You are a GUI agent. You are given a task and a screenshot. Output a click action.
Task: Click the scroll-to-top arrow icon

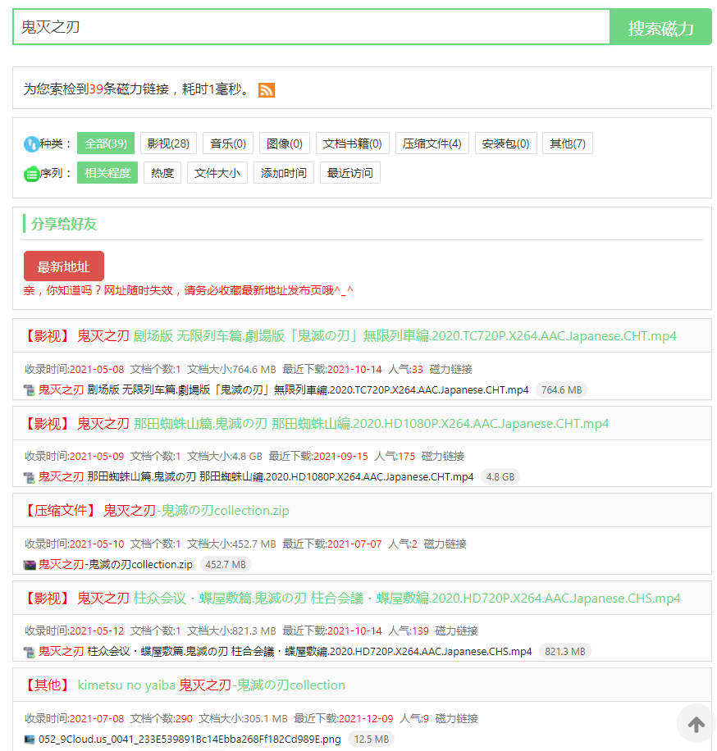(x=696, y=724)
